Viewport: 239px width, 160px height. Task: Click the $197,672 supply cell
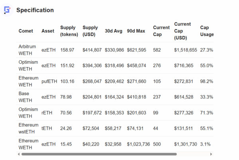[92, 113]
